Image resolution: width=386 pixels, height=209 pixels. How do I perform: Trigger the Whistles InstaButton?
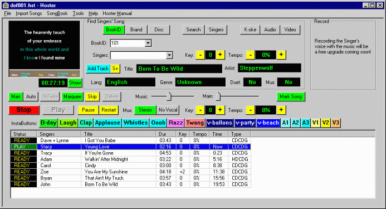click(x=136, y=123)
